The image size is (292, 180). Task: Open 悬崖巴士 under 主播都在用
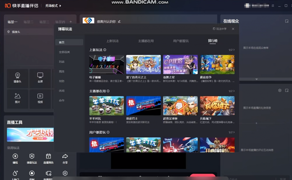pyautogui.click(x=143, y=106)
